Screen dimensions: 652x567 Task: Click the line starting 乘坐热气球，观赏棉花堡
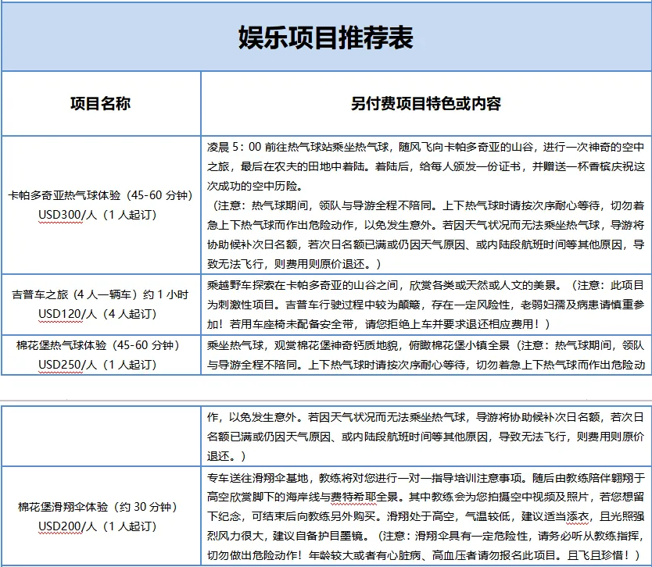point(426,345)
